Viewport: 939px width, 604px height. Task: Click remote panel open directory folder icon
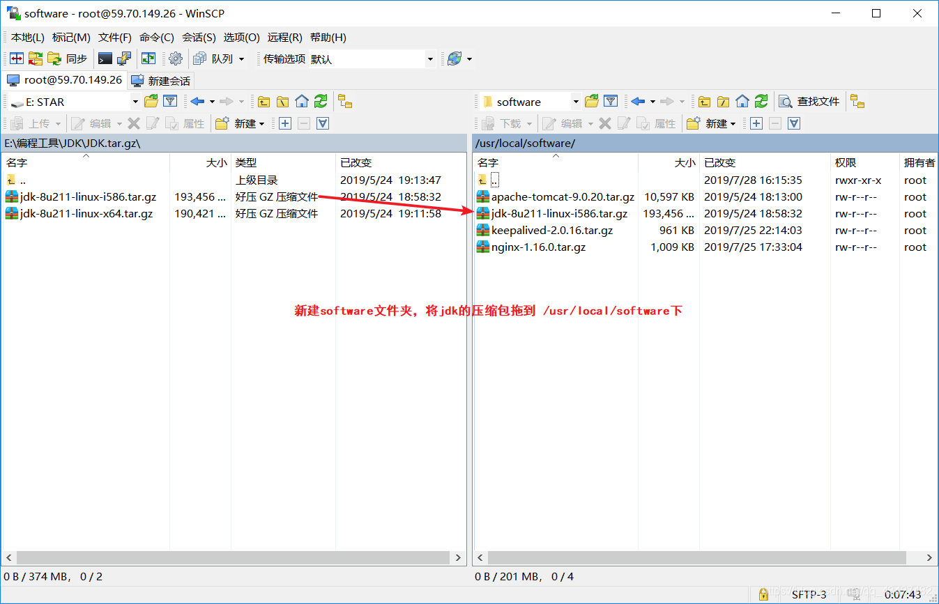(x=592, y=102)
